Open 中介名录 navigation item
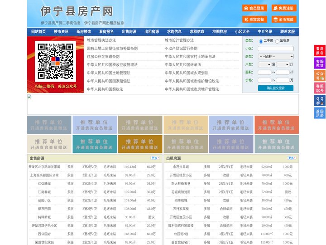Viewport: 326px width, 245px height. tap(265, 32)
